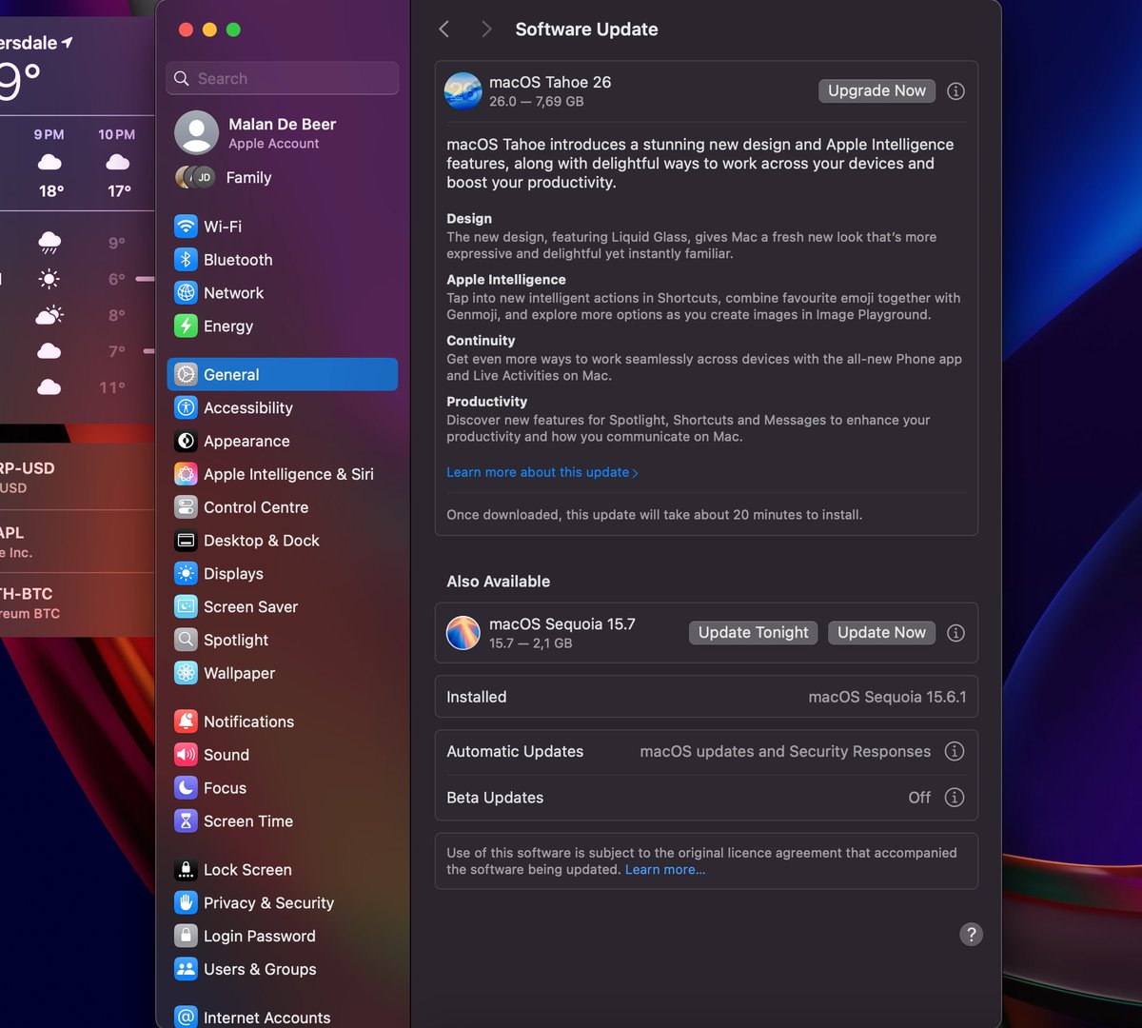The image size is (1142, 1028).
Task: Click the macOS Tahoe 26 icon
Action: click(463, 91)
